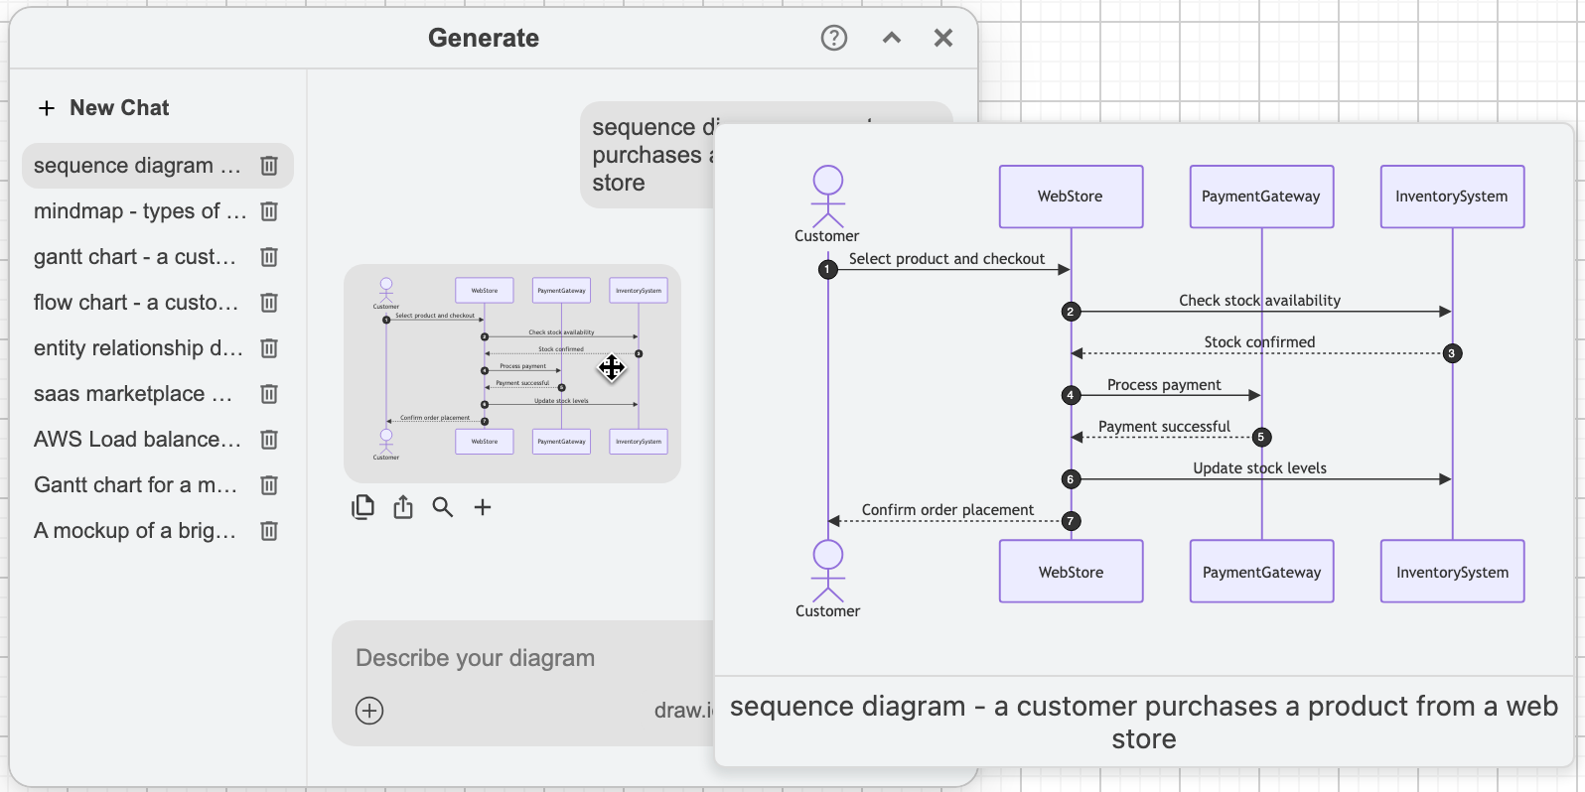The height and width of the screenshot is (792, 1585).
Task: Open the "A mockup of a brig" chat
Action: (x=135, y=531)
